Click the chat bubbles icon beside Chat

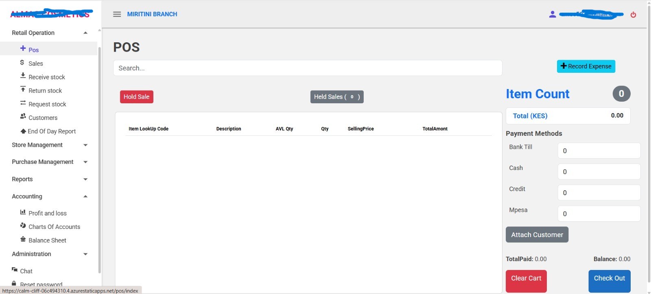[x=15, y=270]
